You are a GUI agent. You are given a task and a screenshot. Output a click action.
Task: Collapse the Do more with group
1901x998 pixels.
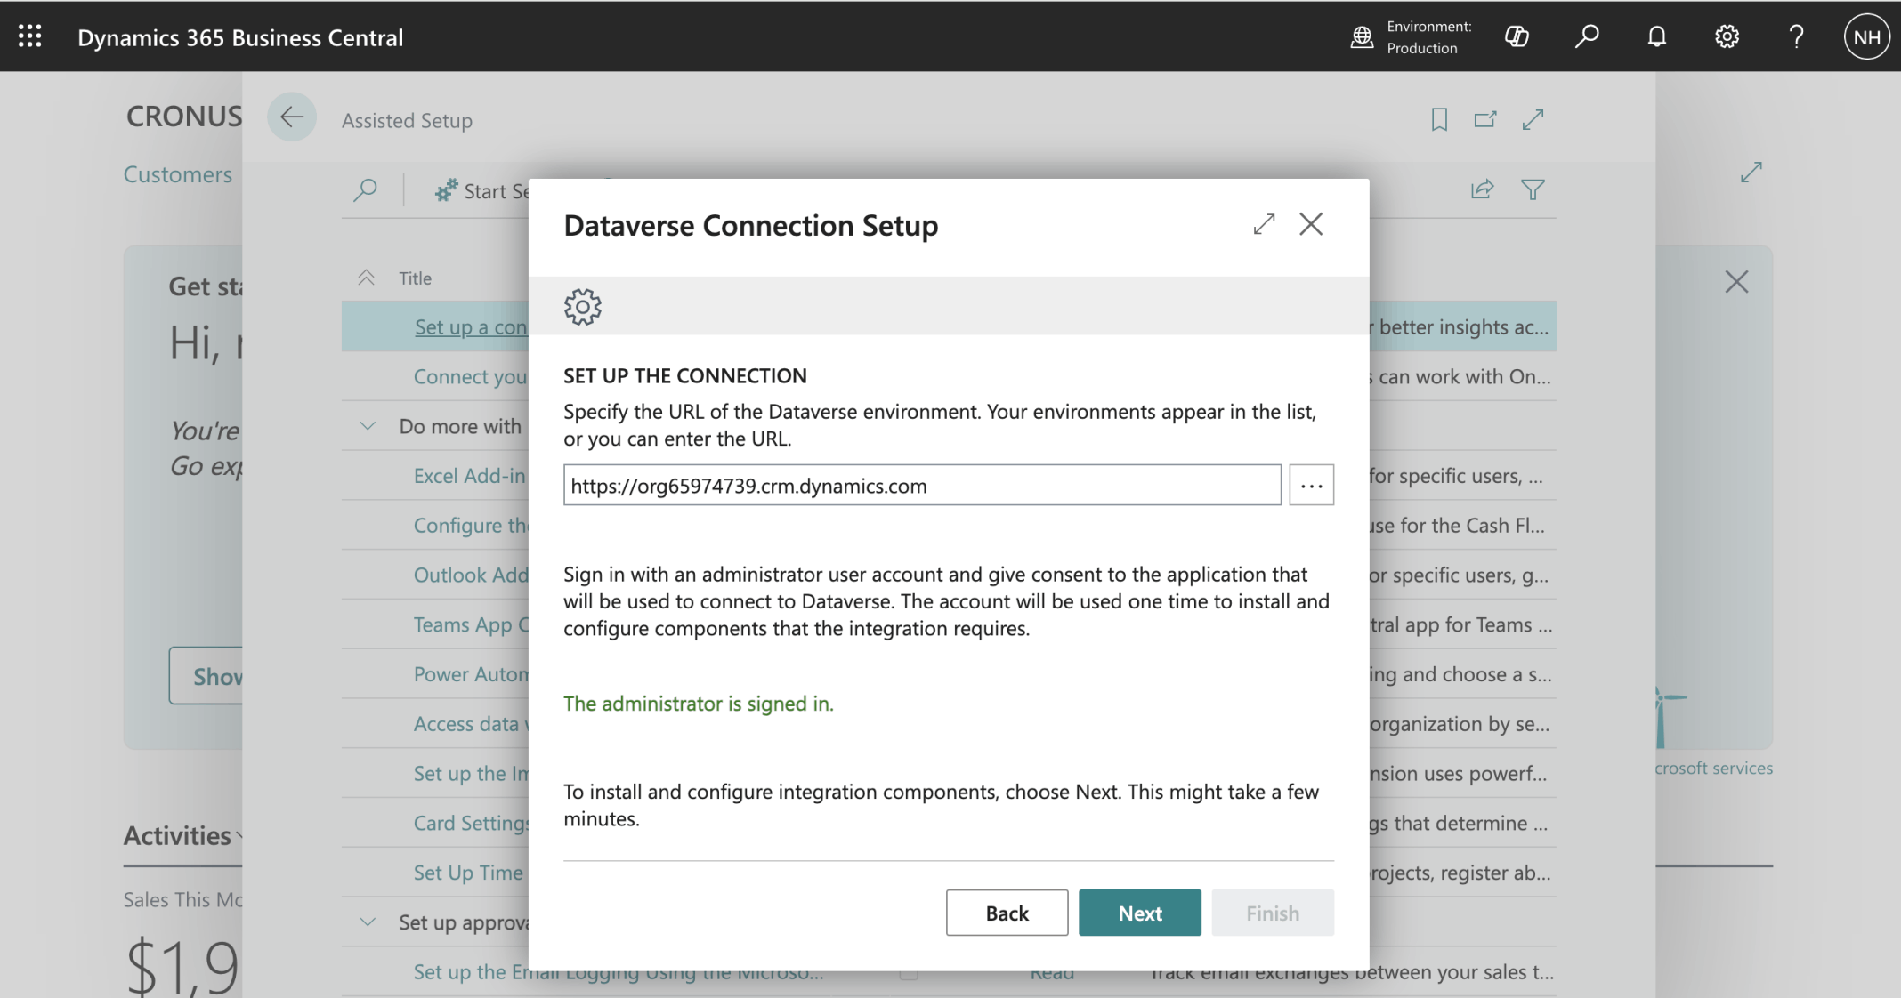[x=368, y=426]
